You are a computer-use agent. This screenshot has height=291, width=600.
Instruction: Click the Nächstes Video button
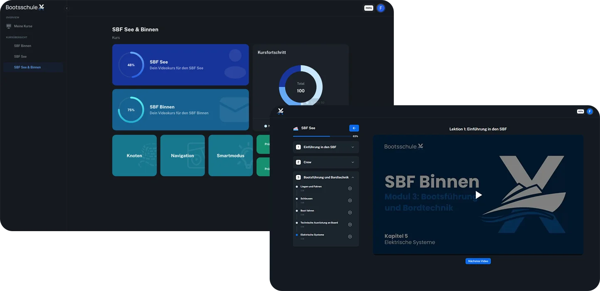478,261
